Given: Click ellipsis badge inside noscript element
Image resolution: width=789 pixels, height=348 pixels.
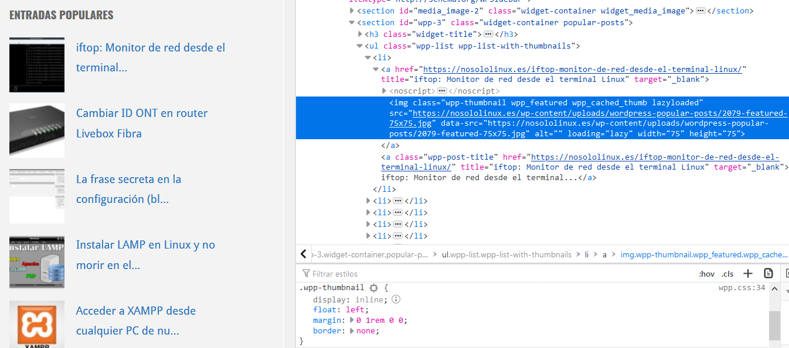Looking at the screenshot, I should (443, 91).
